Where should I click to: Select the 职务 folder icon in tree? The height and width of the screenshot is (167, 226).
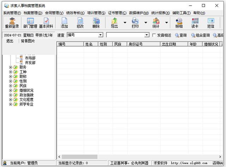tap(16, 67)
